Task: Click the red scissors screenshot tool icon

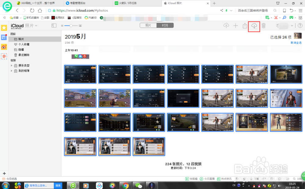Action: pos(276,18)
